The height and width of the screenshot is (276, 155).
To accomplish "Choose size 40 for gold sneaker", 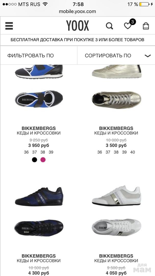I will pyautogui.click(x=133, y=152).
